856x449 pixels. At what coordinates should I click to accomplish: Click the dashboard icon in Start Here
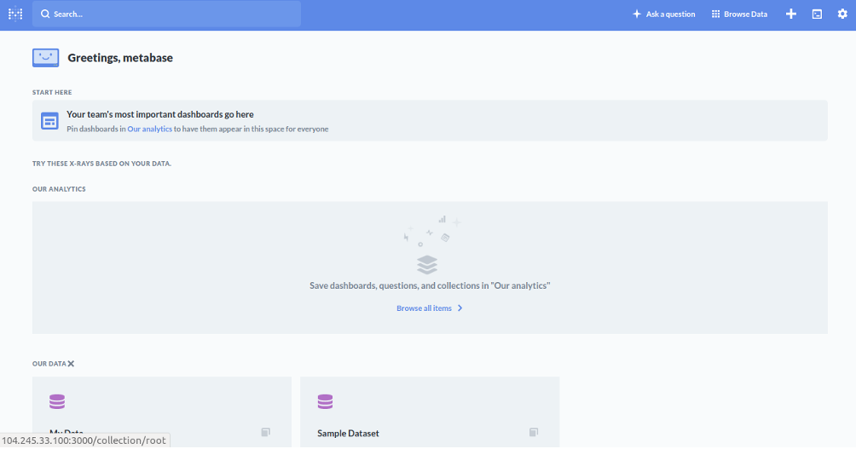pos(49,121)
